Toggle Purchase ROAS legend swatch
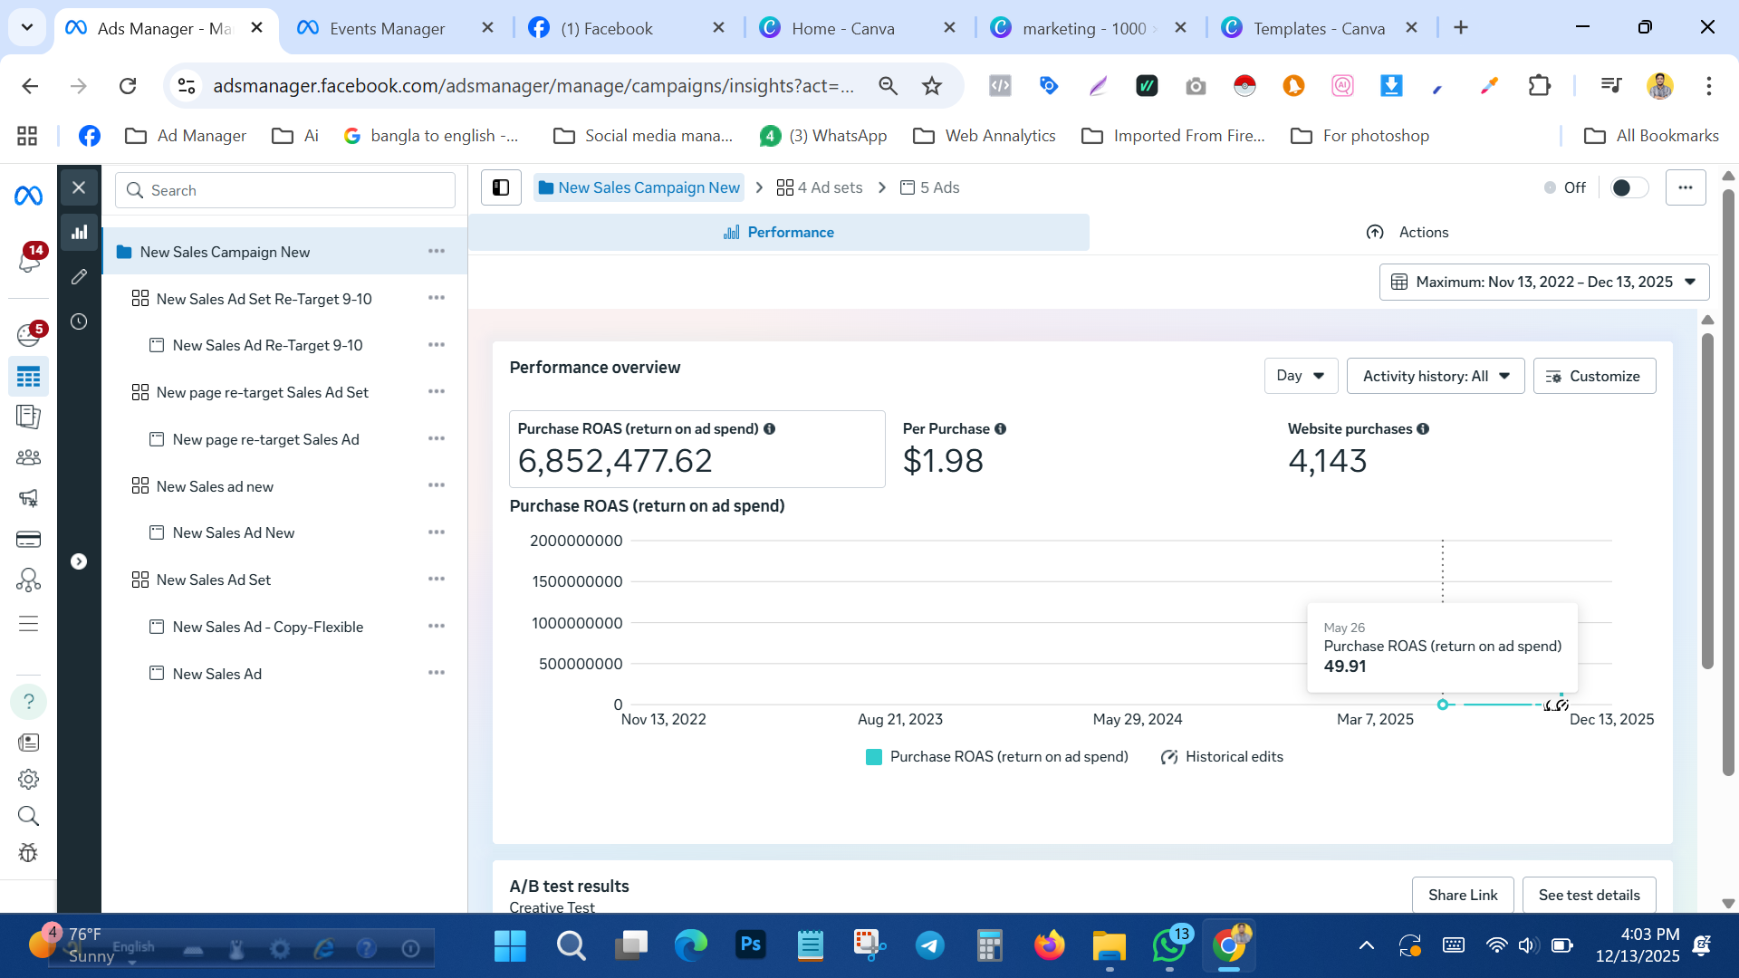The height and width of the screenshot is (978, 1739). click(874, 757)
